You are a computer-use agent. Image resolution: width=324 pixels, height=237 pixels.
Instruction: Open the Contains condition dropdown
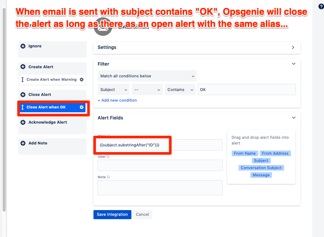coord(179,89)
